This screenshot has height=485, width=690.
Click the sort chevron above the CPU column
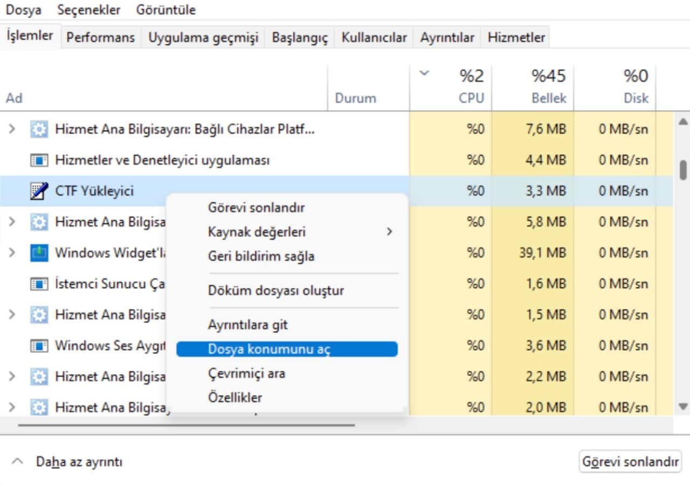[x=424, y=73]
